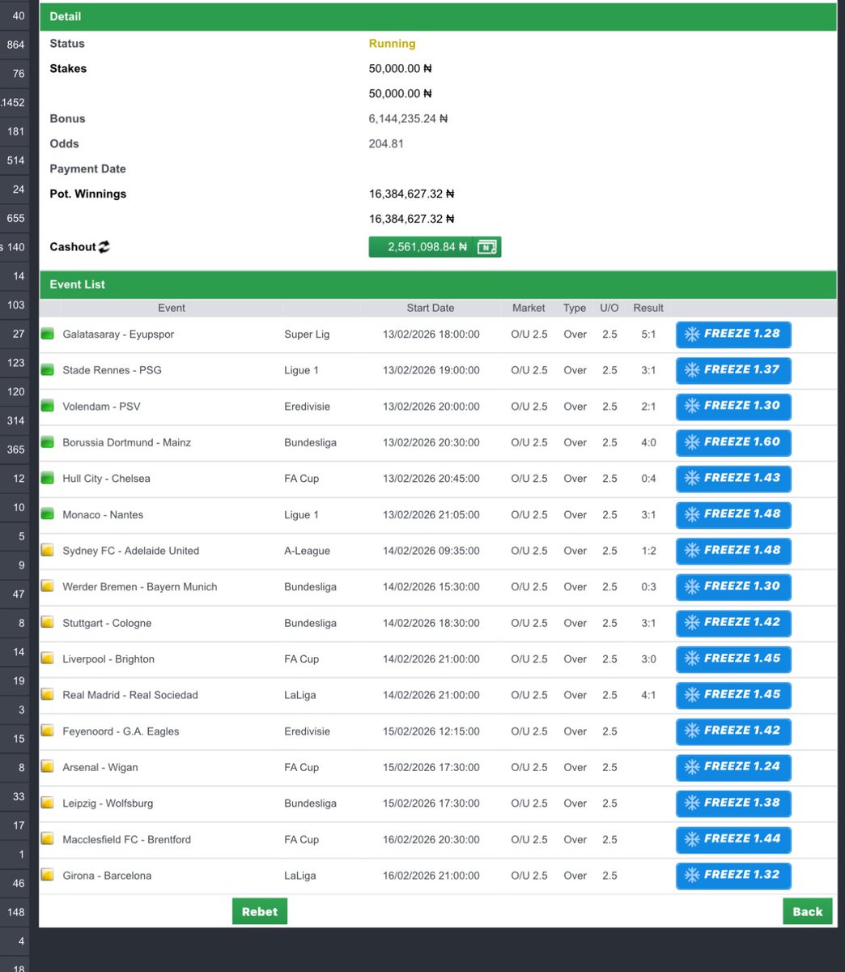Click the cash icon on the Cashout button
The height and width of the screenshot is (972, 845).
[x=486, y=247]
